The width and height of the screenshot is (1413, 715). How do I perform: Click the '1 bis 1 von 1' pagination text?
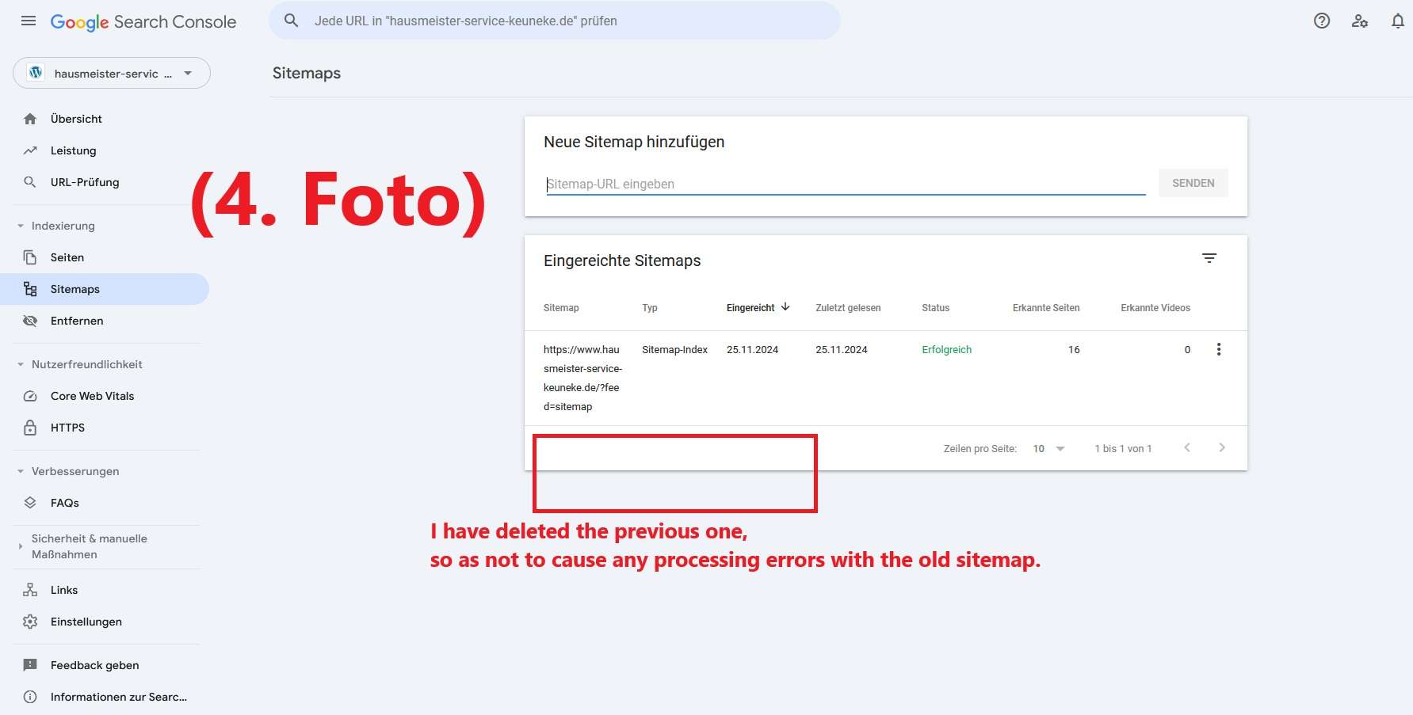(x=1123, y=448)
